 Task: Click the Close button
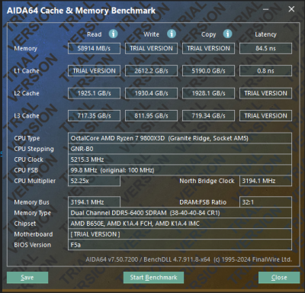point(279,278)
